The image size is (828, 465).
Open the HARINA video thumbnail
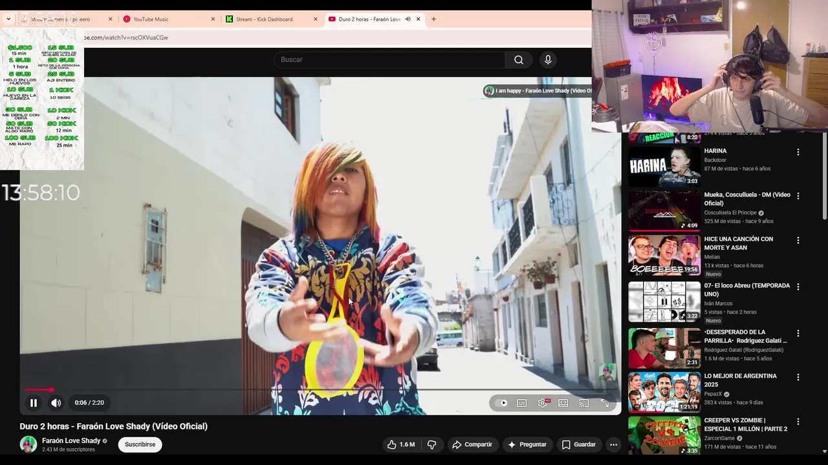(x=664, y=166)
